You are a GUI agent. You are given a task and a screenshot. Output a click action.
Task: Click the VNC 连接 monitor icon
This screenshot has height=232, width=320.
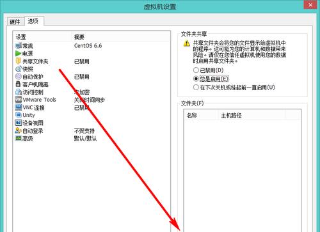click(x=19, y=107)
